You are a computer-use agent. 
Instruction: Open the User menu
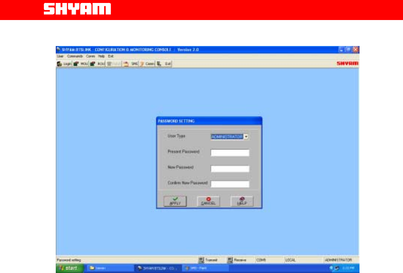coord(60,56)
